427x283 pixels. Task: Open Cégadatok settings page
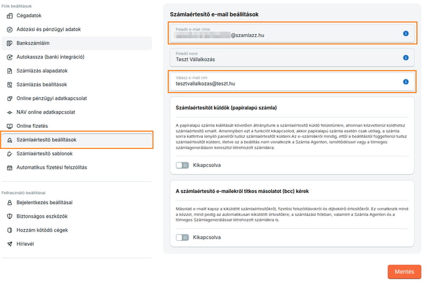tap(76, 16)
